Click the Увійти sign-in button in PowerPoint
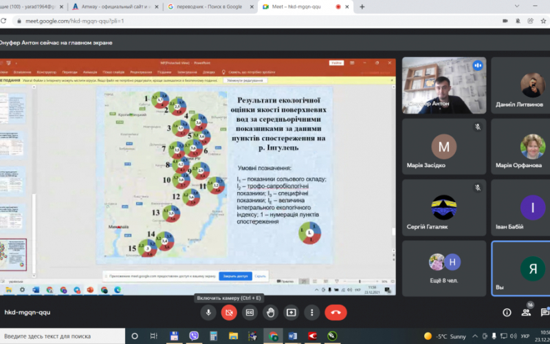550x344 pixels. point(336,63)
